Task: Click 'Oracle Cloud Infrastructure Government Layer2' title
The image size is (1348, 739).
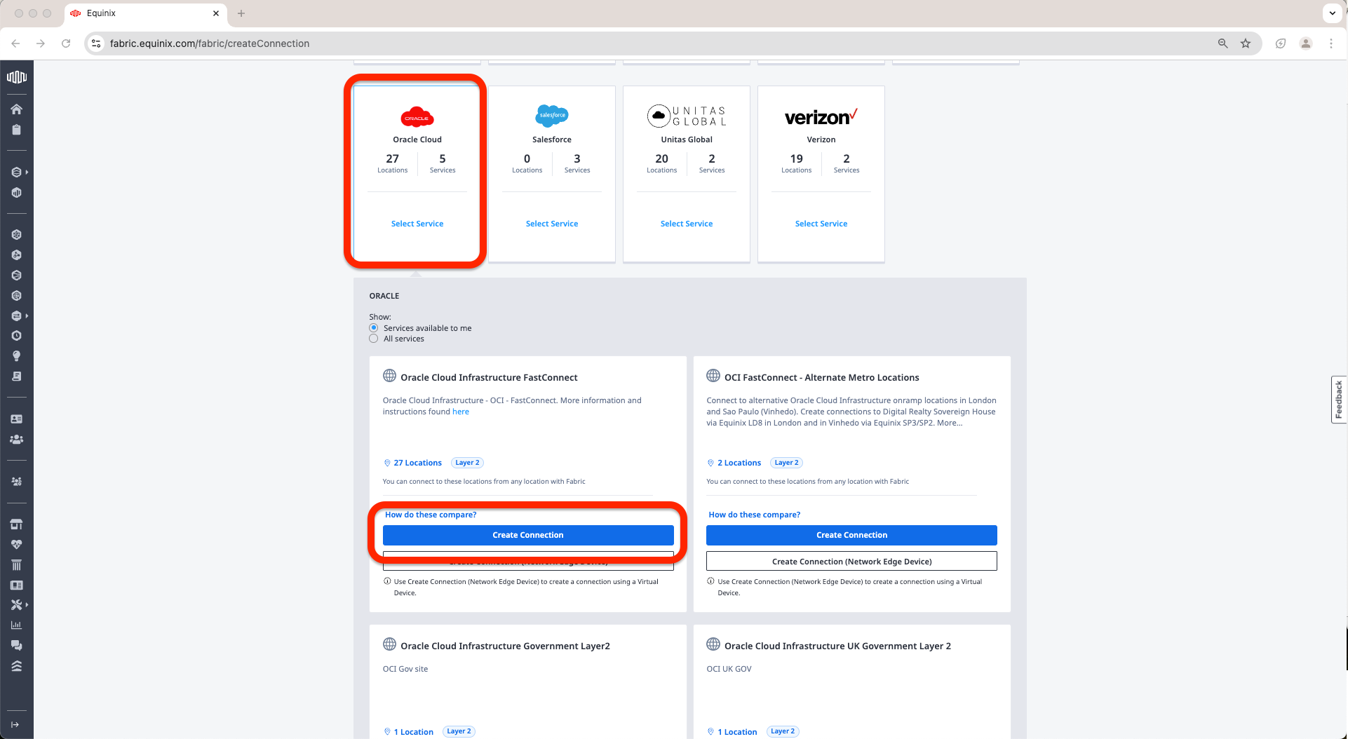Action: pos(505,646)
